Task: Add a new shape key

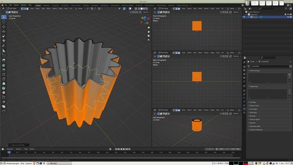Action: pos(289,90)
